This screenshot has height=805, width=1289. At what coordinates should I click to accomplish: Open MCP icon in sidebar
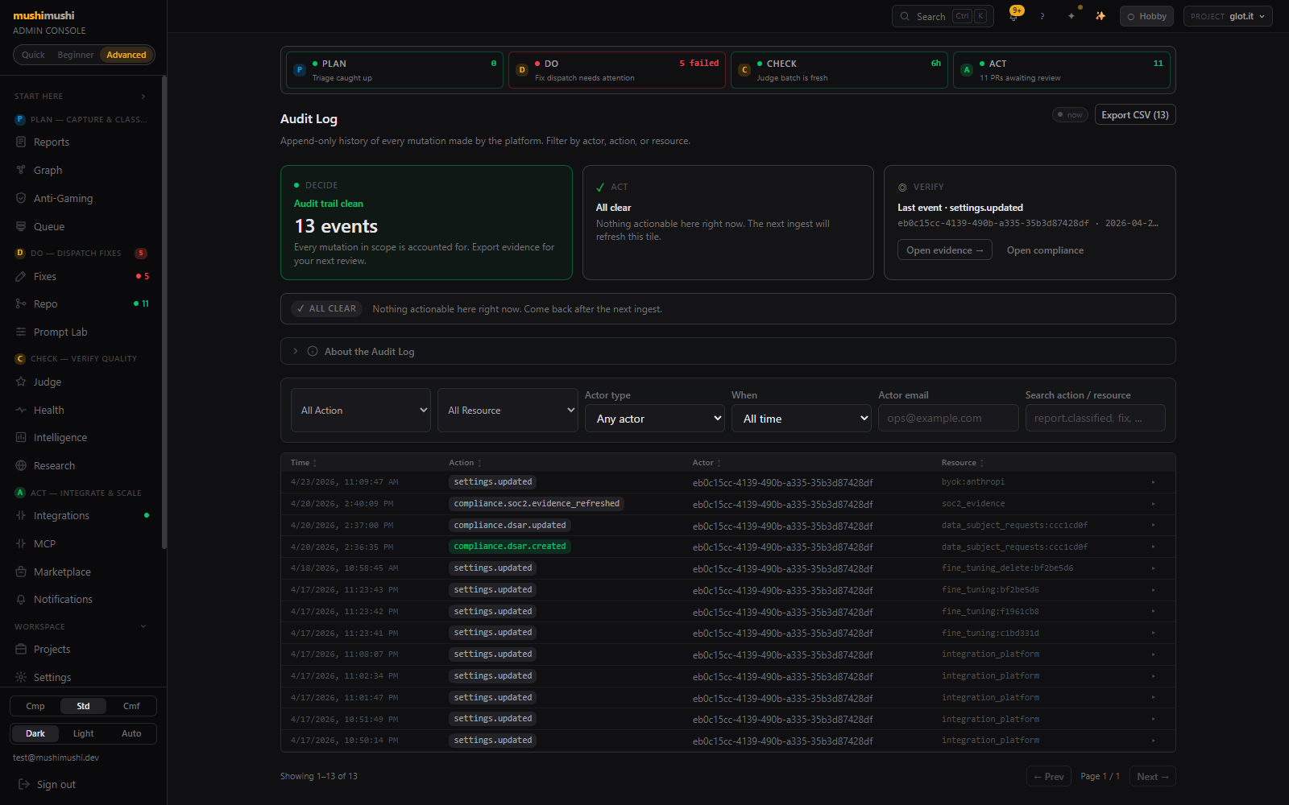pos(21,543)
